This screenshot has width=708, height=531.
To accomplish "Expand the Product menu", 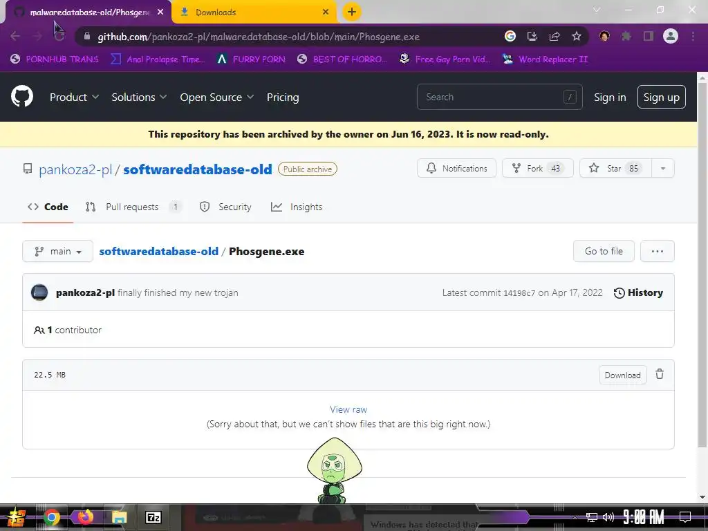I will click(x=74, y=97).
